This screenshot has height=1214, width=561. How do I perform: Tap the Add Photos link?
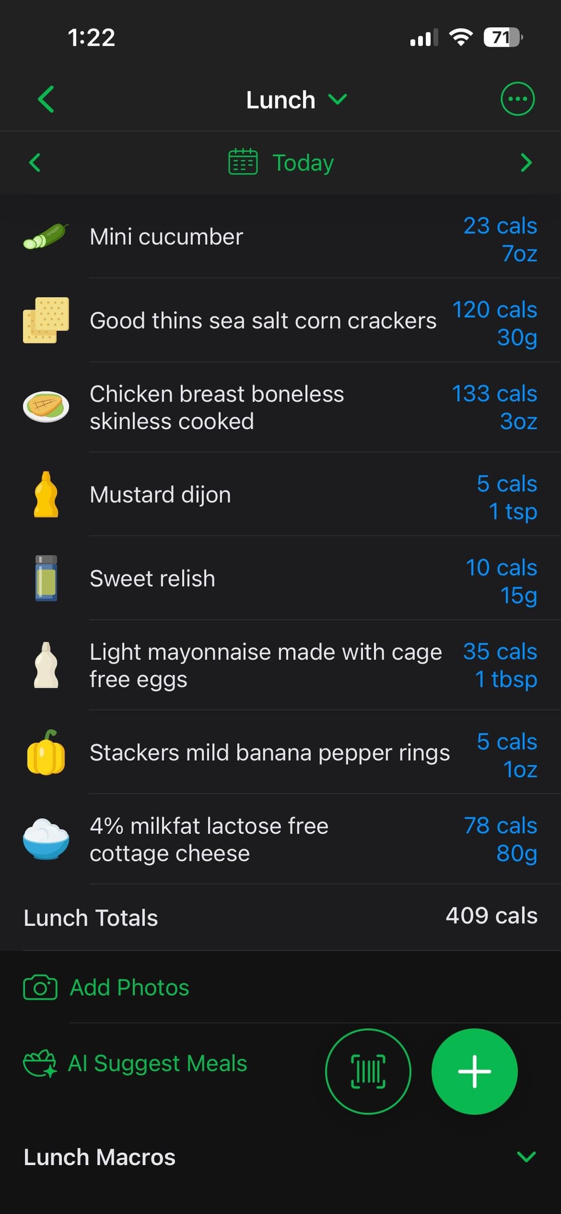click(x=129, y=988)
